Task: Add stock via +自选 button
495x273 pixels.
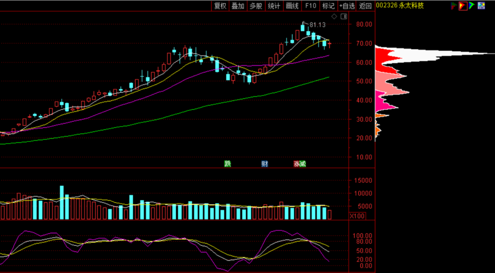Action: (x=347, y=5)
